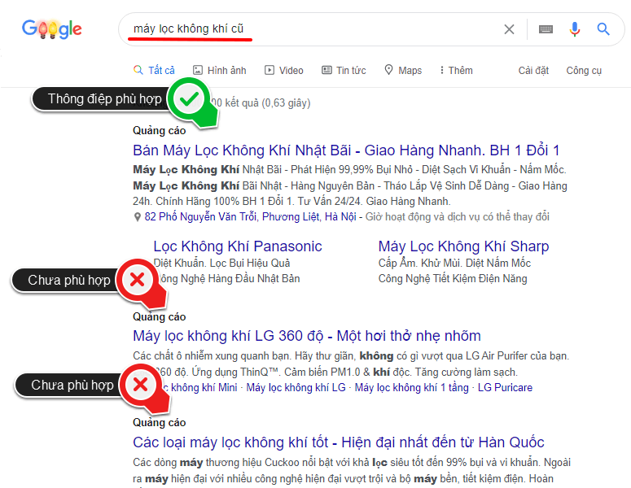
Task: Open "Công cụ" search tools
Action: coord(584,71)
